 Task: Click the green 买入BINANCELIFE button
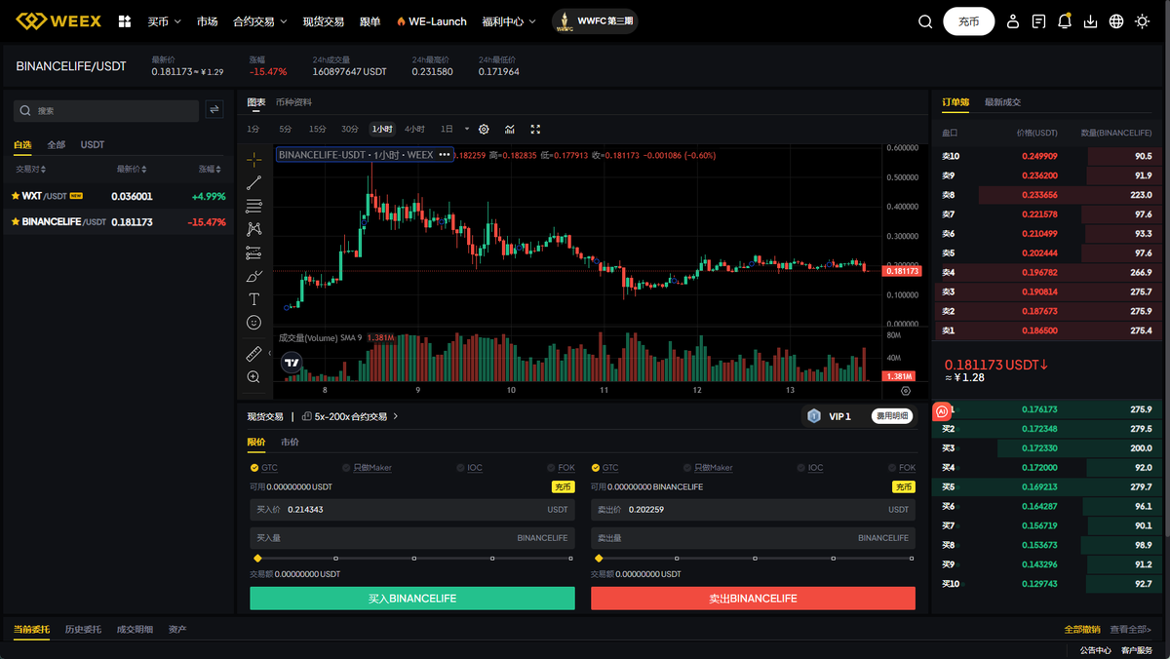coord(411,597)
